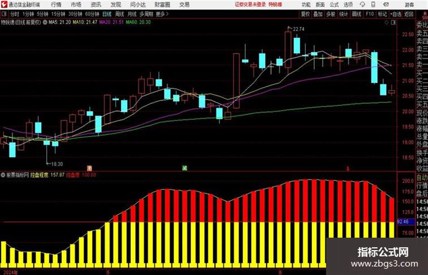This screenshot has height=275, width=428.
Task: Open the message envelope icon
Action: [x=386, y=5]
